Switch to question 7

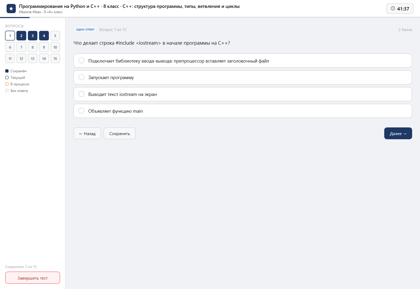coord(21,47)
